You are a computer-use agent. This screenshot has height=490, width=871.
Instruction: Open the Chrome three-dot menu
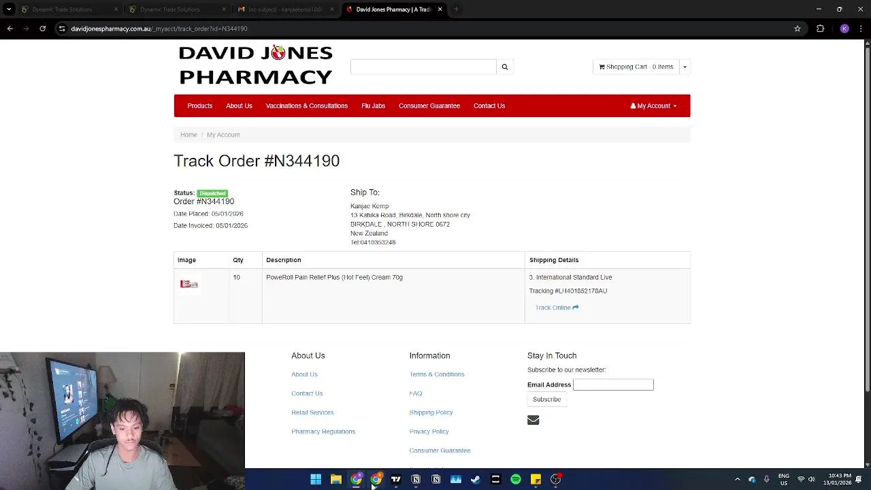tap(861, 29)
